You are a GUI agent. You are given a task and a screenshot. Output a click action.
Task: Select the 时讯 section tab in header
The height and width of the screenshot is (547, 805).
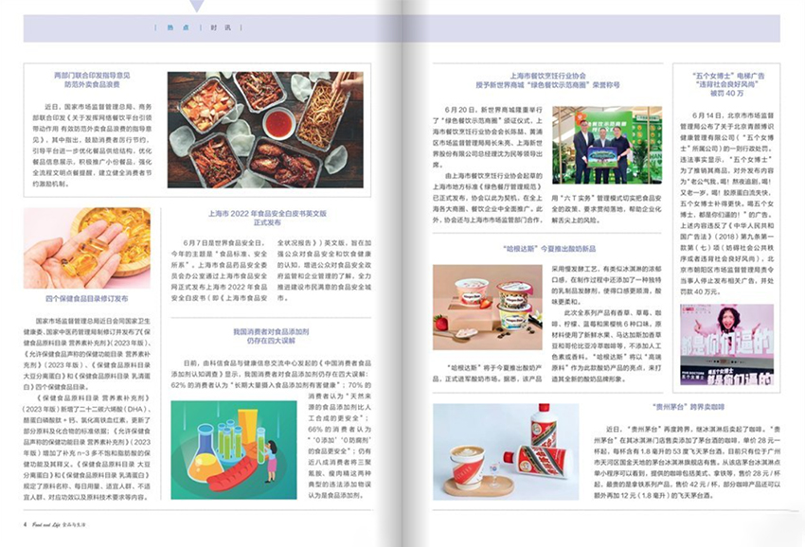(221, 27)
